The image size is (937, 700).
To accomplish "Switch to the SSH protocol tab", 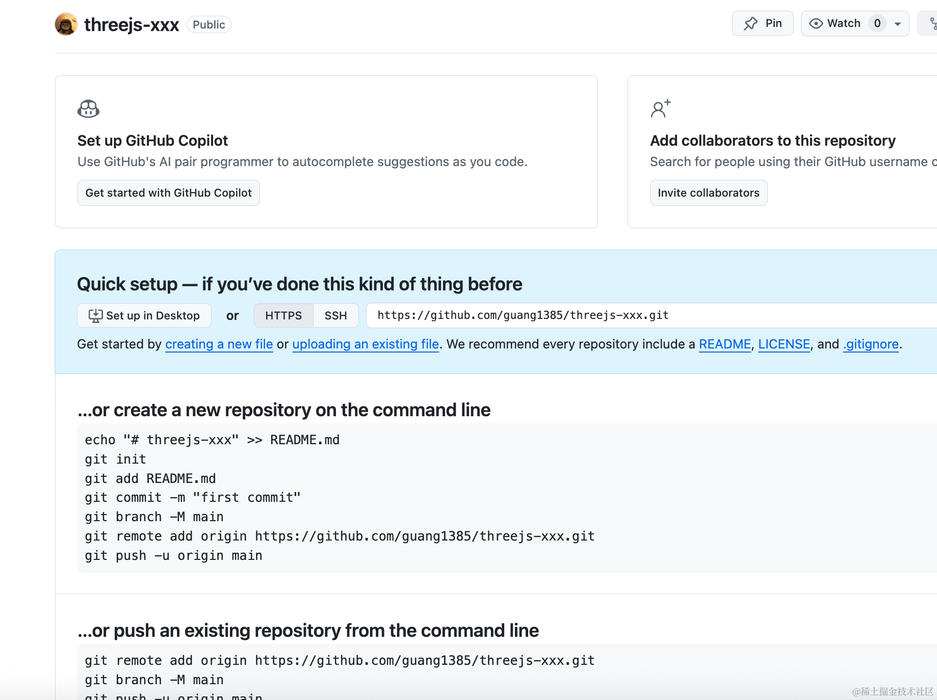I will pos(336,316).
